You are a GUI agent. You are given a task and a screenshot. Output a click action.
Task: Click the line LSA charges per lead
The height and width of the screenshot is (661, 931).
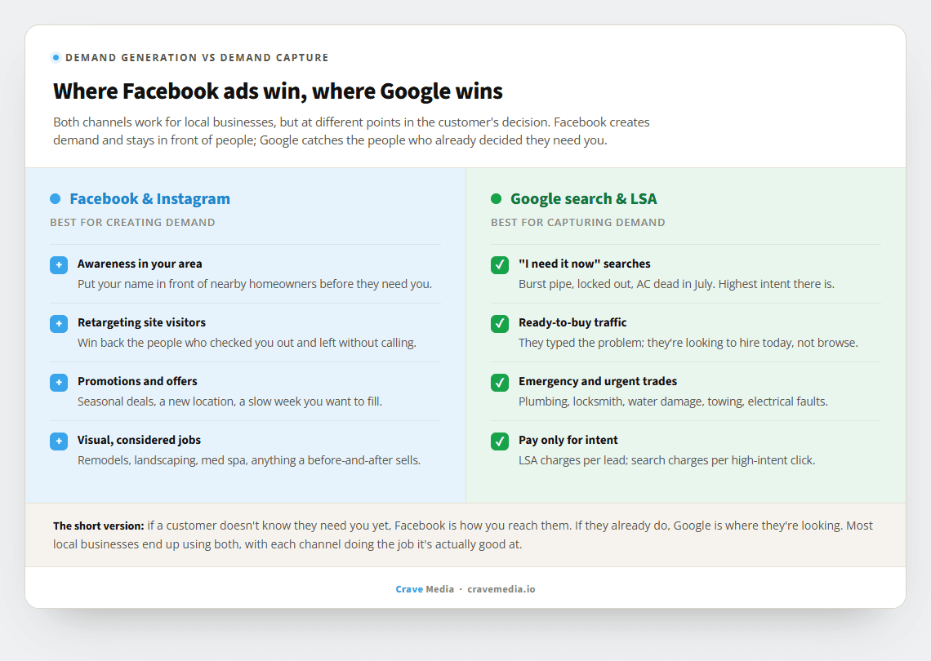click(666, 460)
